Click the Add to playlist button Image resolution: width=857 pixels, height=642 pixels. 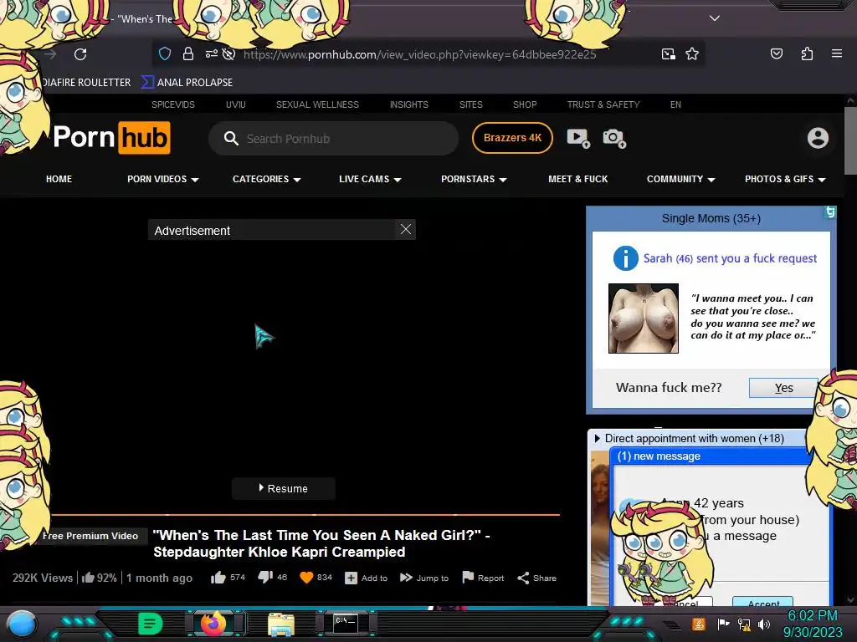(x=367, y=578)
